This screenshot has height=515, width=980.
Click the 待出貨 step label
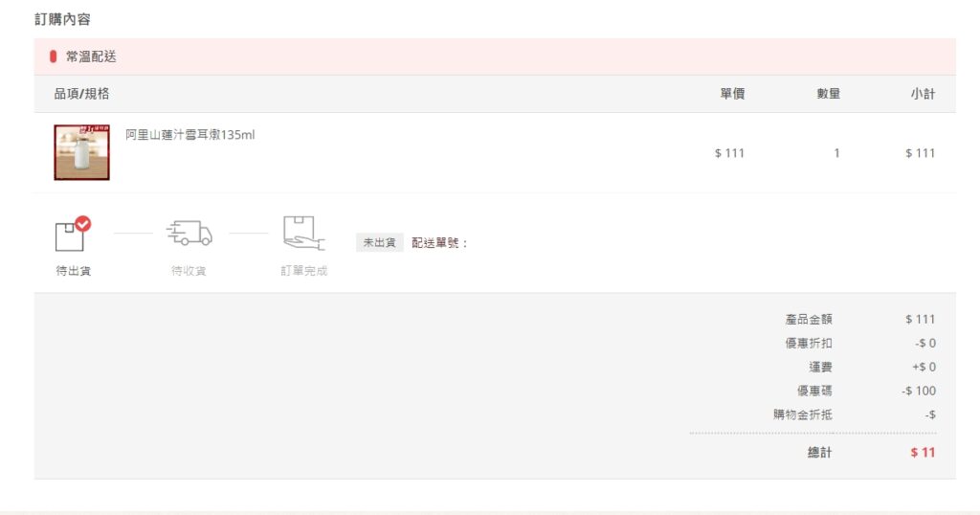[74, 271]
